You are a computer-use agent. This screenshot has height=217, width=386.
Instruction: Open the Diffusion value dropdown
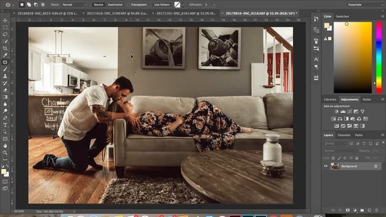pyautogui.click(x=214, y=5)
